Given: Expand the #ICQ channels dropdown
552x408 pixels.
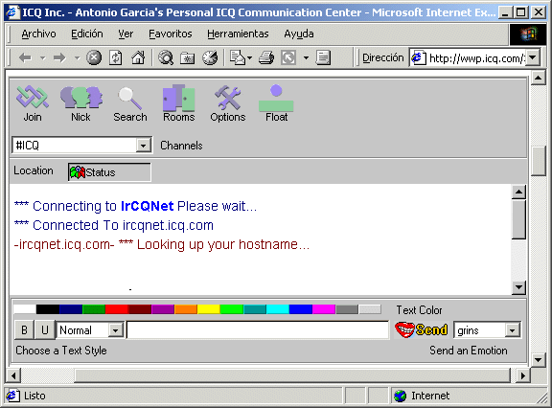Looking at the screenshot, I should pos(144,146).
